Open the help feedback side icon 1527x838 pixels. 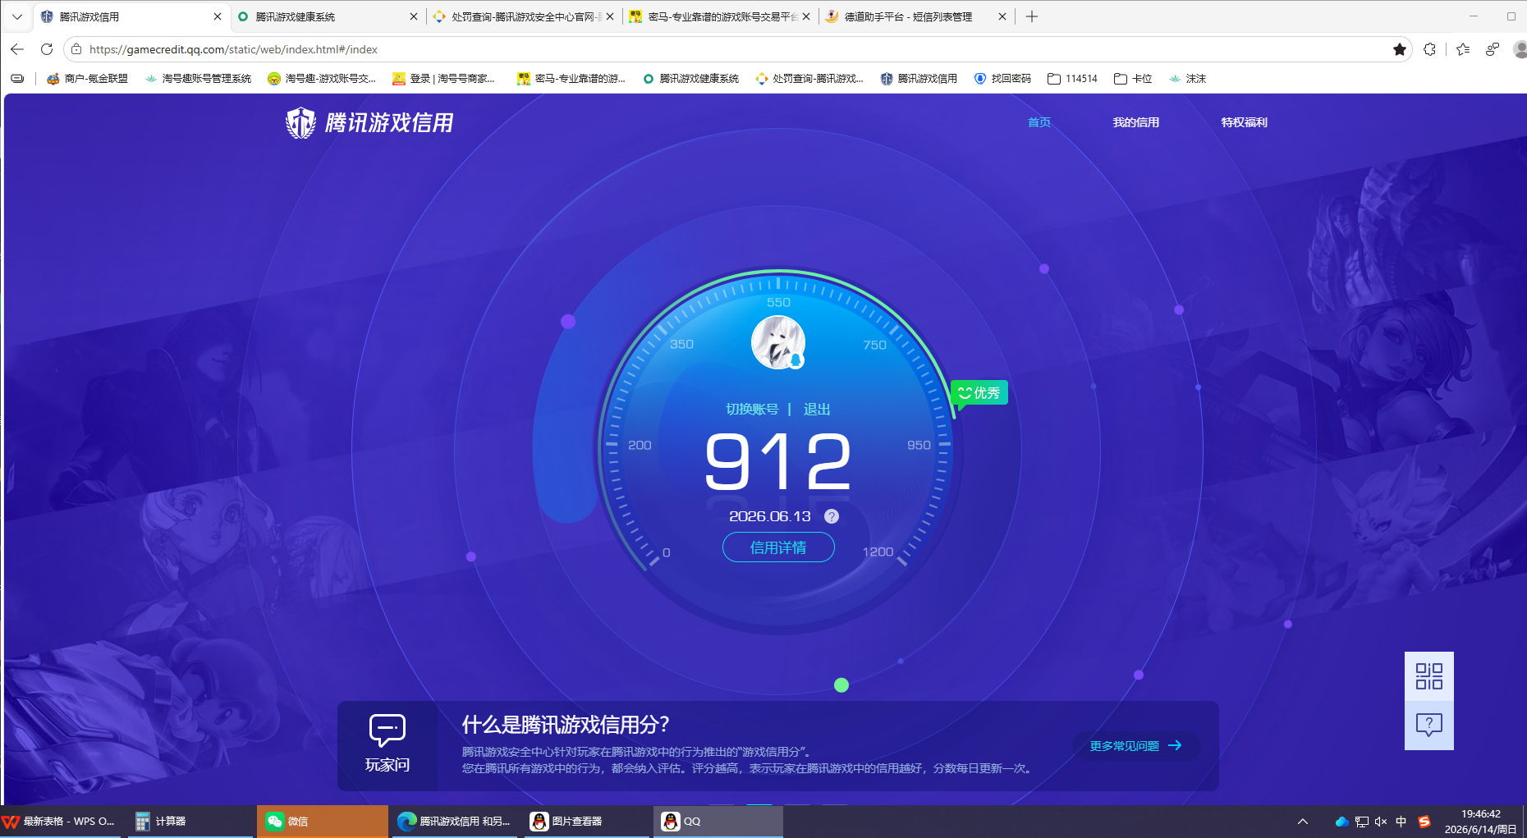[1429, 725]
